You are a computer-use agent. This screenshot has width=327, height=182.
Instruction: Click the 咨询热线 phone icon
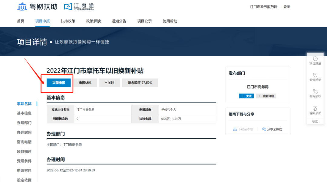coord(315,91)
